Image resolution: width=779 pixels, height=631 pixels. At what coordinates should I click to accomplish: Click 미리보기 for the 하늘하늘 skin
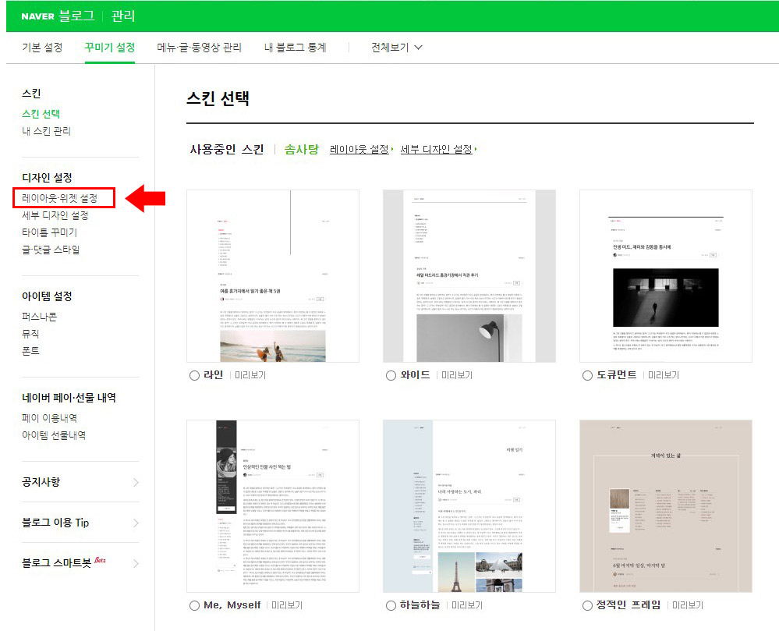467,605
